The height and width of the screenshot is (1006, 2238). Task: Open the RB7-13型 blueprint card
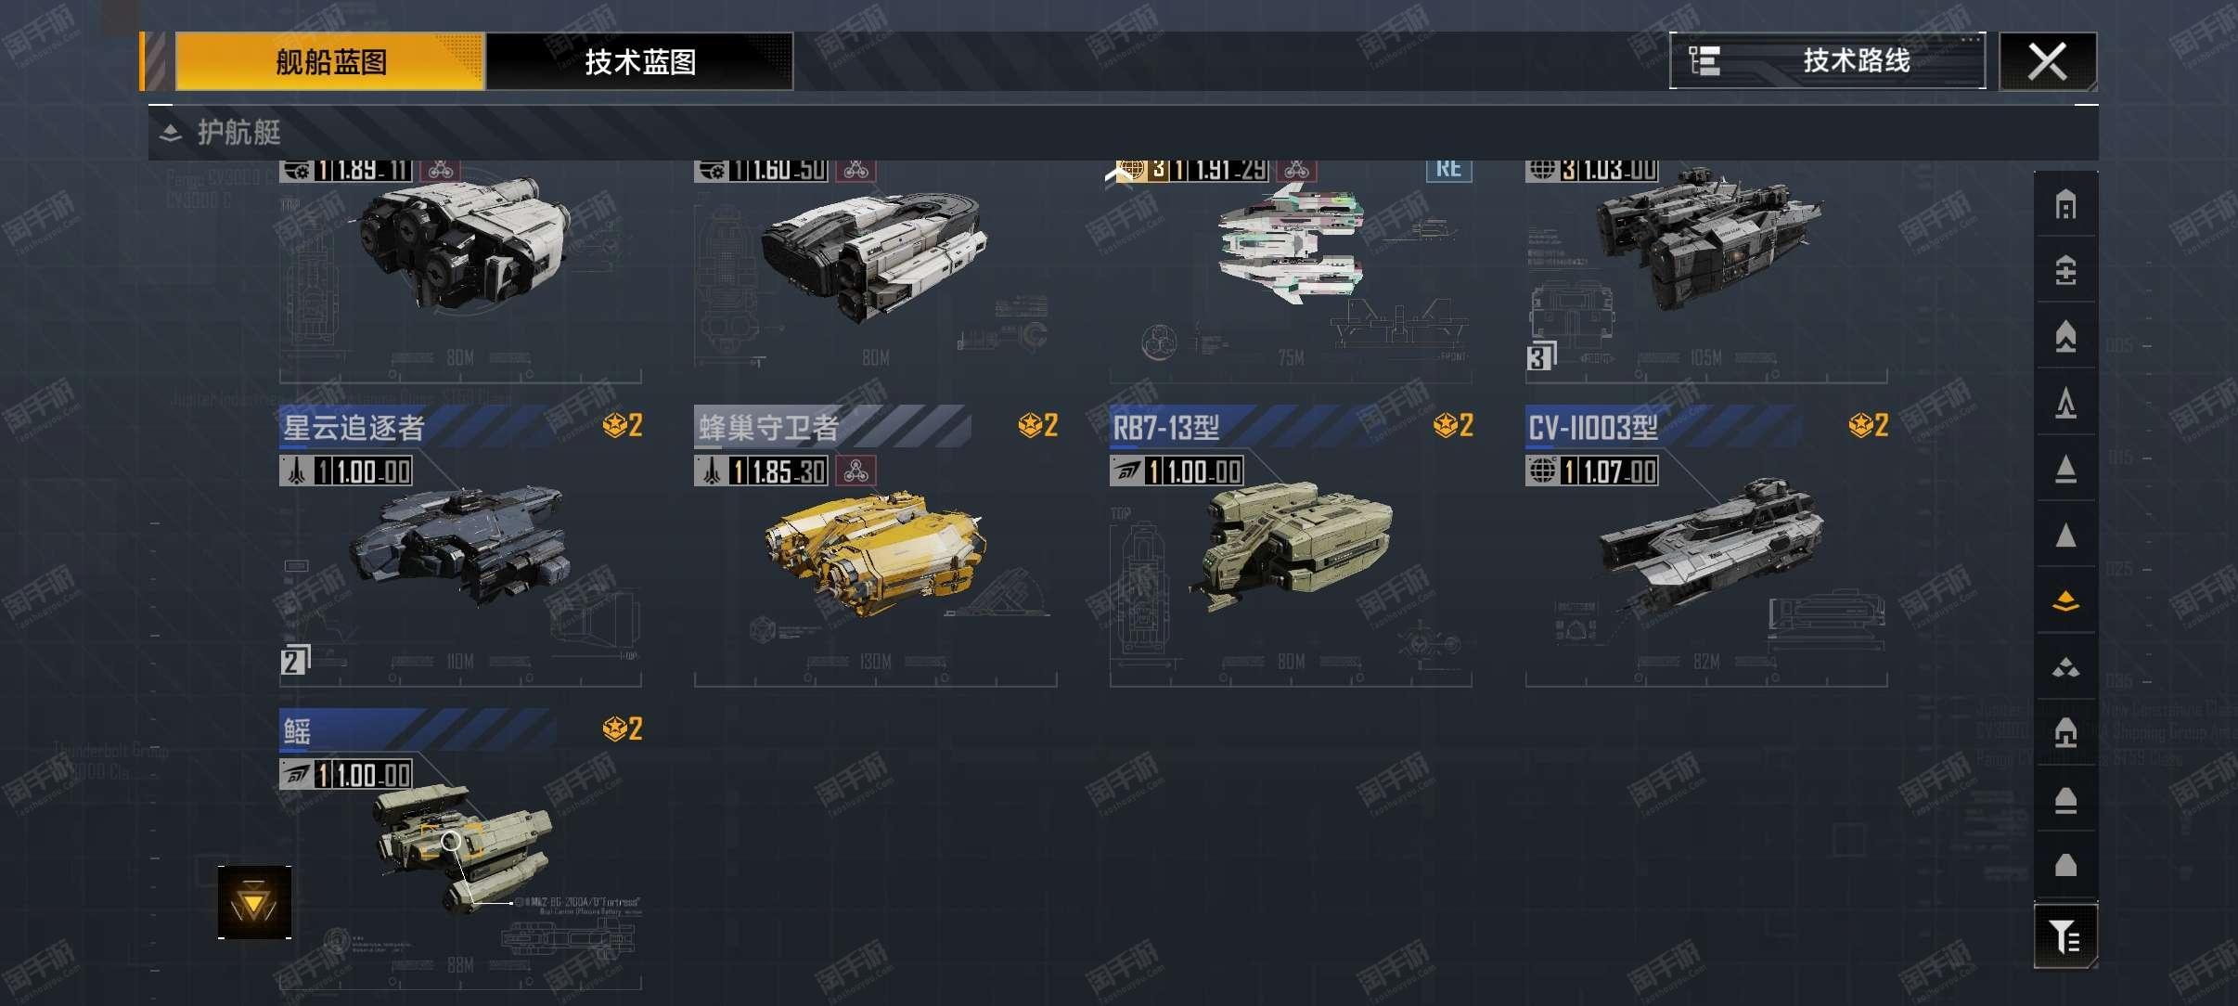[1291, 548]
